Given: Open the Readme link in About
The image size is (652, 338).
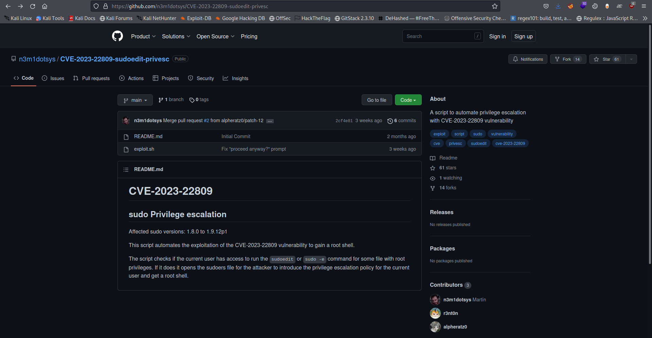Looking at the screenshot, I should (444, 158).
